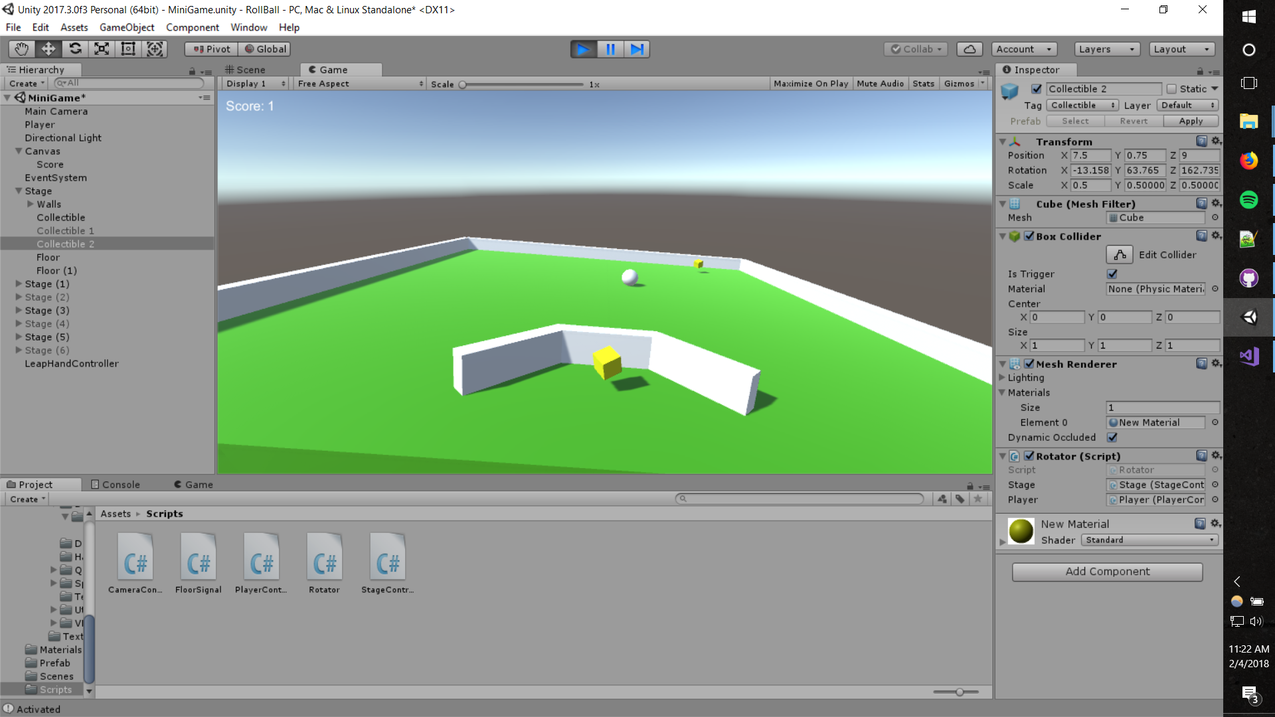Click the Edit Collider icon button
The height and width of the screenshot is (717, 1275).
[1120, 255]
